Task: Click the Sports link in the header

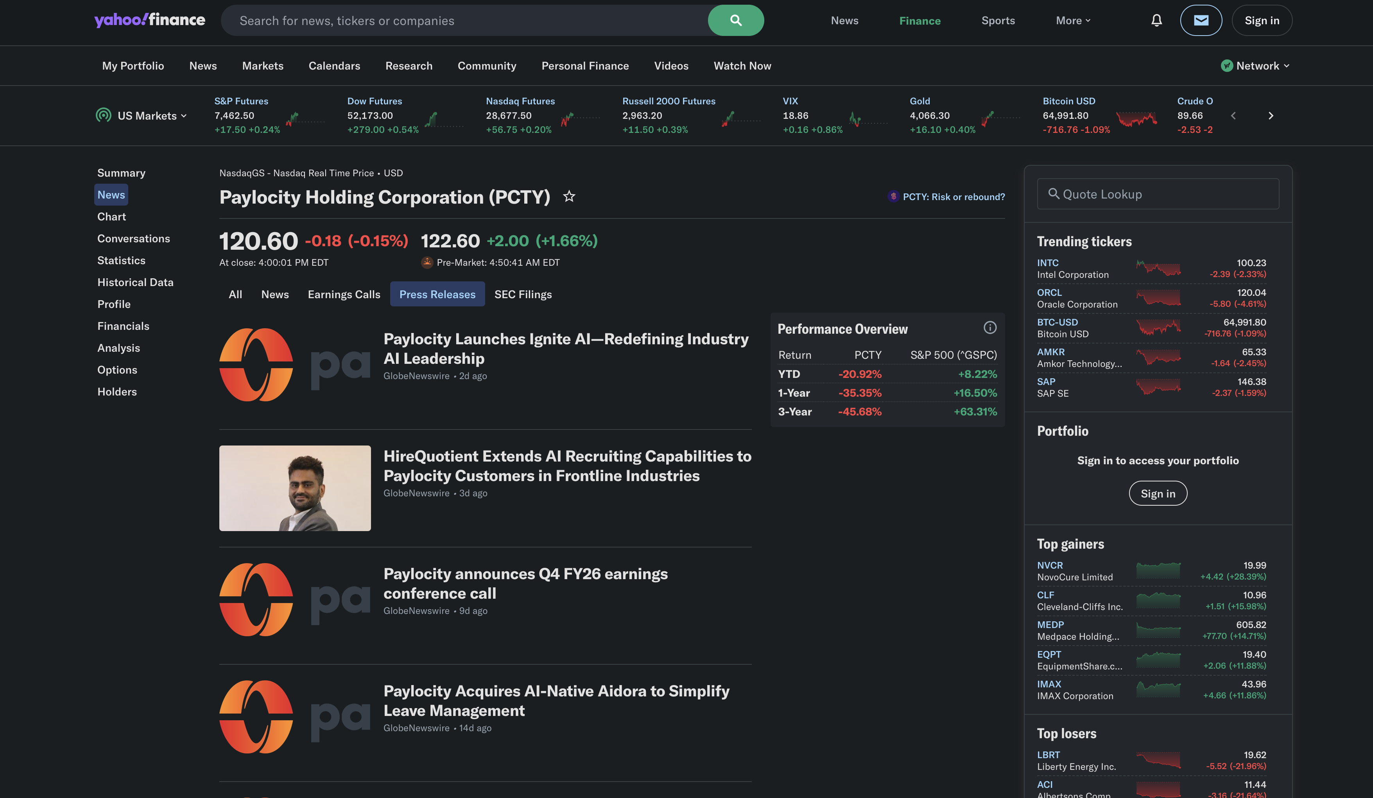Action: (998, 20)
